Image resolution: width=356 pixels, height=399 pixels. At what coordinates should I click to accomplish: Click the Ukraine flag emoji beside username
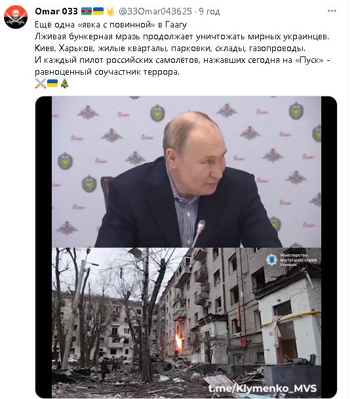tap(98, 11)
